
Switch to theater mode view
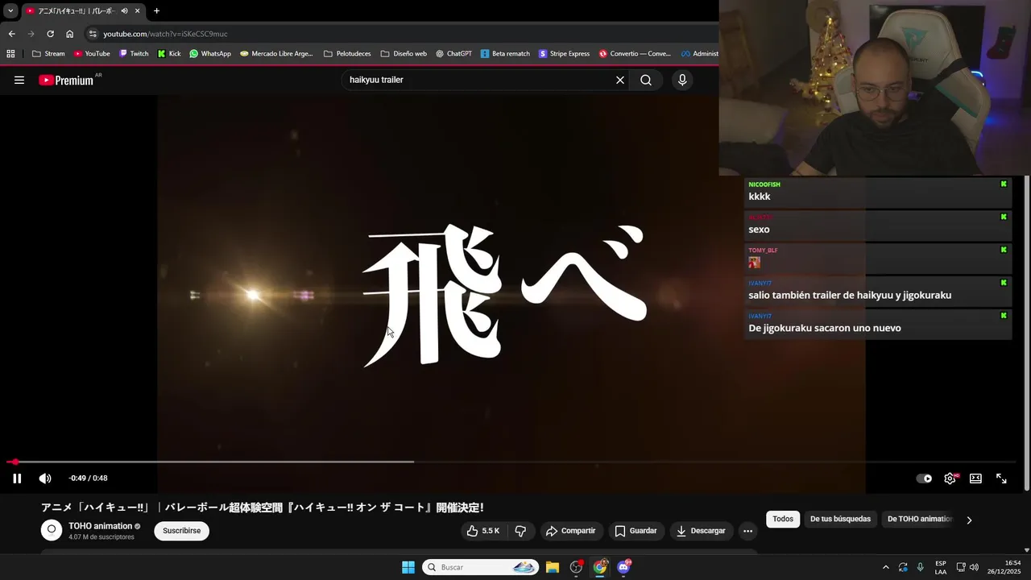pos(975,478)
